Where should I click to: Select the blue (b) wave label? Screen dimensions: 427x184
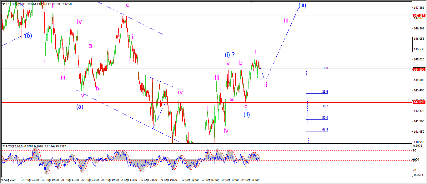pyautogui.click(x=28, y=35)
